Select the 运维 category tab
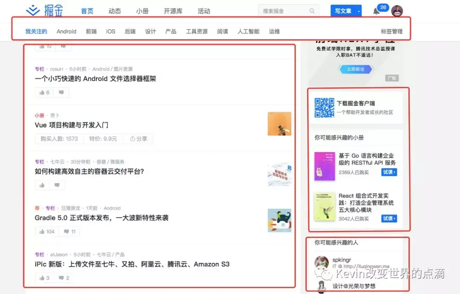The image size is (460, 294). [x=274, y=32]
